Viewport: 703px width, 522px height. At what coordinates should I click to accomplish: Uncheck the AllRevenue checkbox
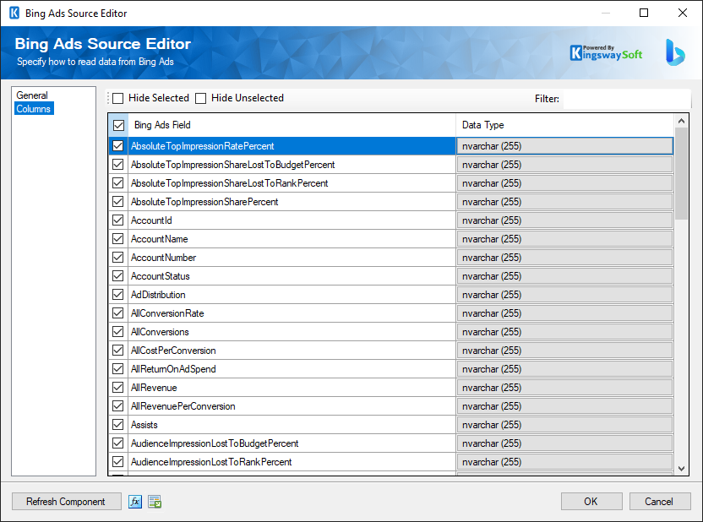[x=118, y=387]
